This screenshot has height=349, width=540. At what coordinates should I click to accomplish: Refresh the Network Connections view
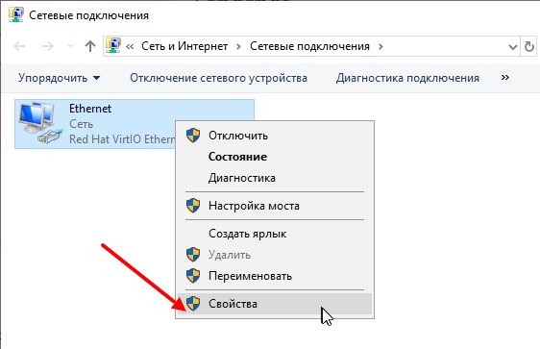point(529,46)
